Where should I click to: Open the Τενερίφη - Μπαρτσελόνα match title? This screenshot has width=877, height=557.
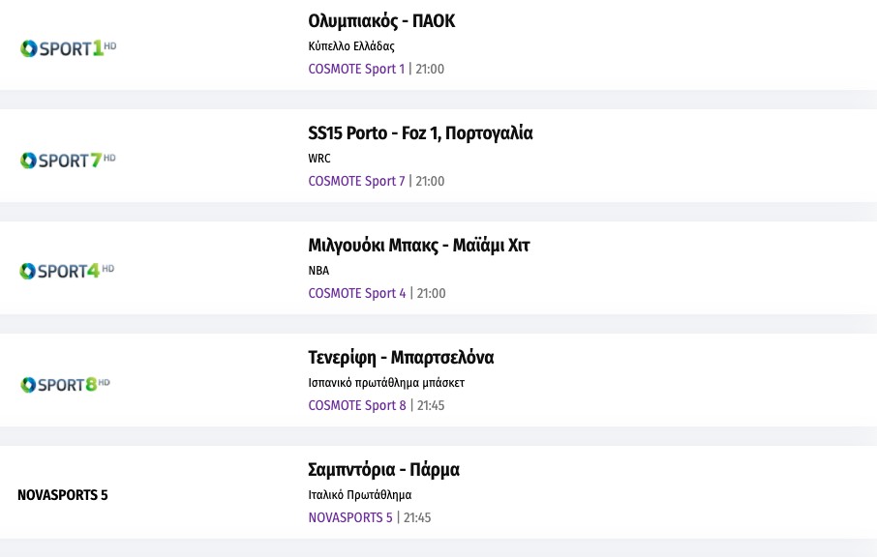pyautogui.click(x=401, y=358)
